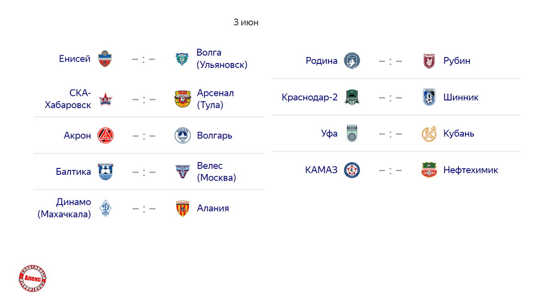Click the Динамо (Махачкала) diamond emblem
Viewport: 549px width, 308px height.
[106, 209]
